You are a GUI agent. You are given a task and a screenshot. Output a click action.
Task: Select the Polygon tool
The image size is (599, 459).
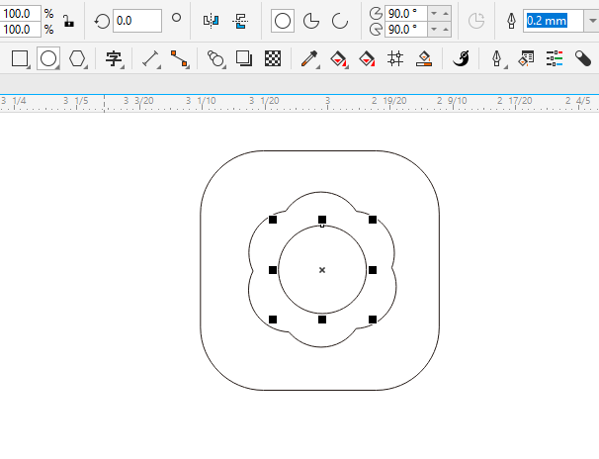[77, 58]
